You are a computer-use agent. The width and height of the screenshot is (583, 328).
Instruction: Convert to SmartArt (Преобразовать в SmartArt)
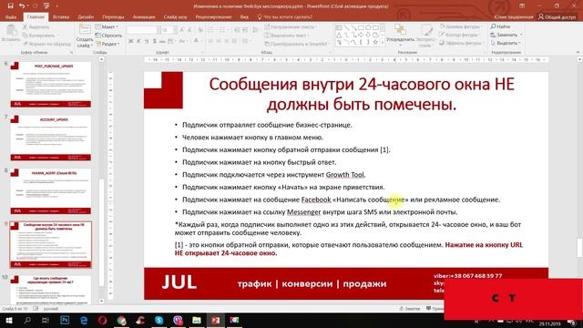tap(297, 44)
